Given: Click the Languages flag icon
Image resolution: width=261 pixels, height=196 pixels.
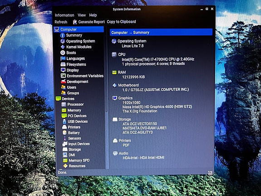Looking at the screenshot, I should coord(63,59).
